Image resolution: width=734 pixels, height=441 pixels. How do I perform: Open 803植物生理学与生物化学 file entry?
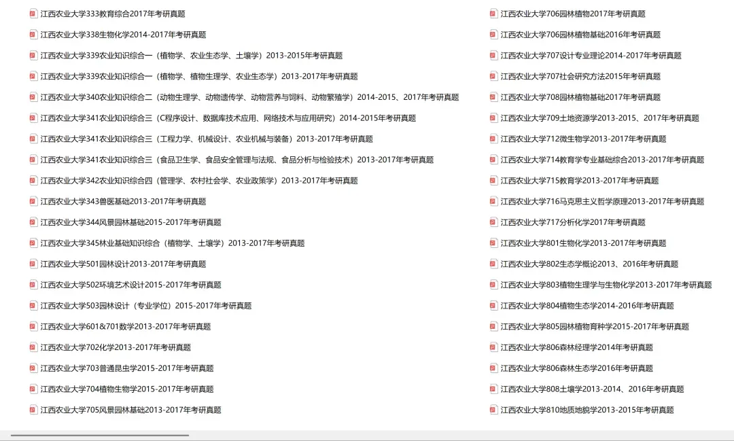pyautogui.click(x=606, y=285)
